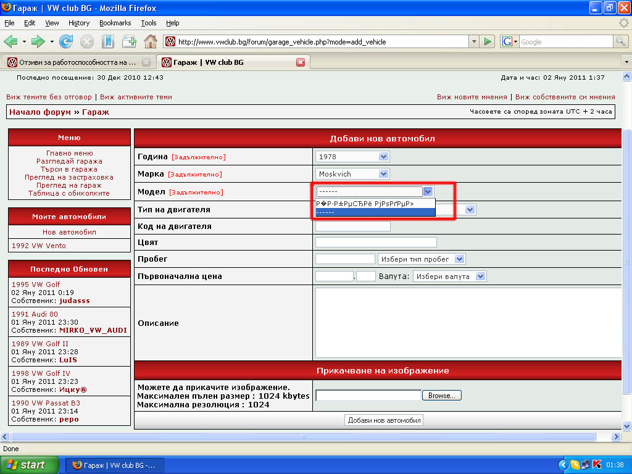Click the Добави нов автомобил submit button
Viewport: 632px width, 474px height.
(383, 420)
